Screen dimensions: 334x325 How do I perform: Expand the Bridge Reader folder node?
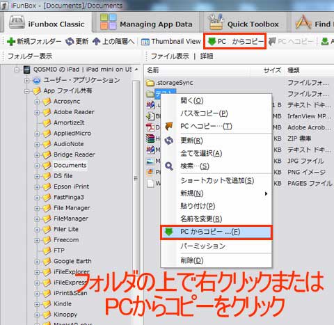(x=37, y=155)
